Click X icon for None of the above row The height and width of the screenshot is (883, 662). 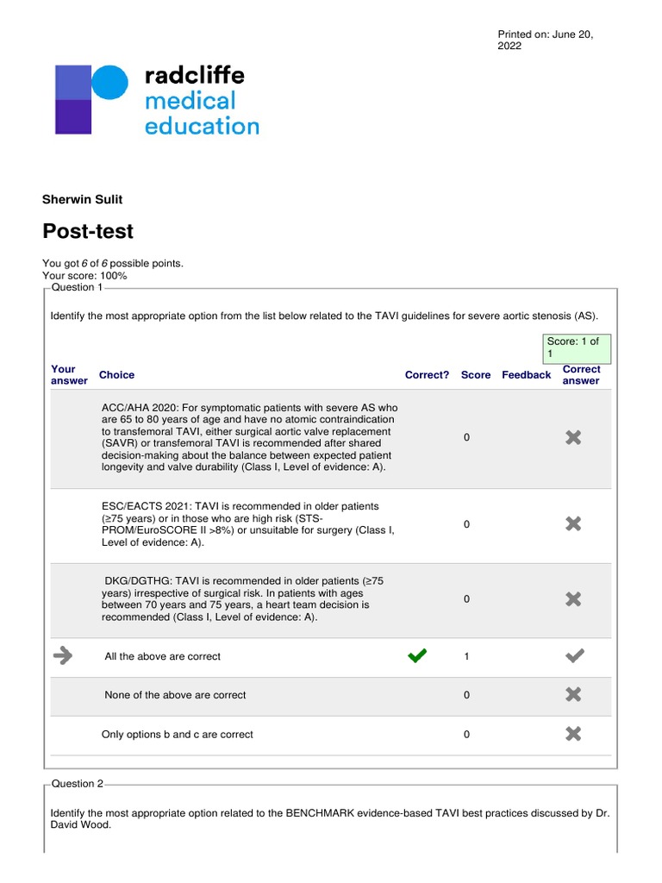pyautogui.click(x=573, y=695)
